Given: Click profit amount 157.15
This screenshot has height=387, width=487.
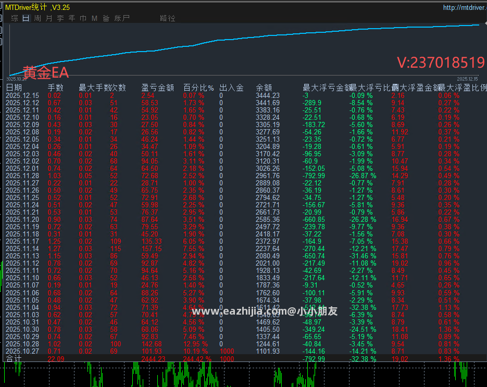Looking at the screenshot, I should pos(152,249).
